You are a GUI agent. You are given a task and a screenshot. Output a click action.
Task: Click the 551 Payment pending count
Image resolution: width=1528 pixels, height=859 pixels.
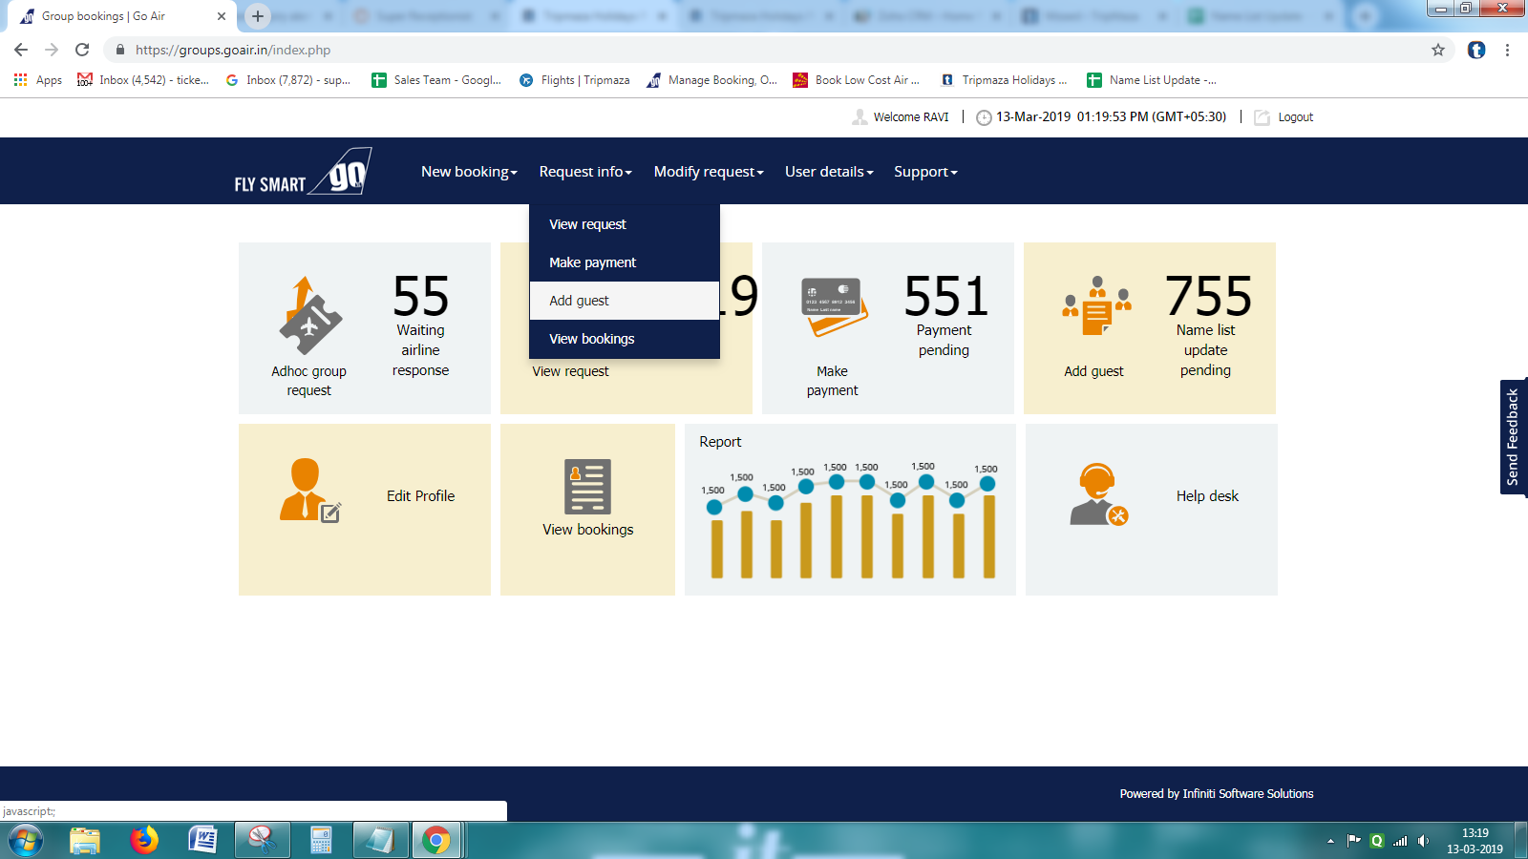pyautogui.click(x=945, y=315)
